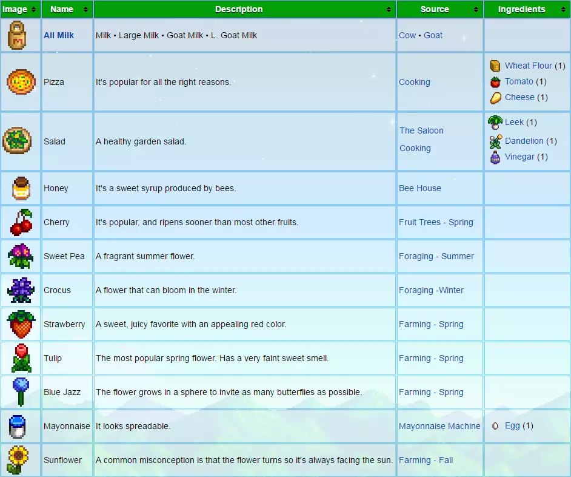Screen dimensions: 571x477
Task: Open Farming link in Tulip row
Action: coord(415,358)
